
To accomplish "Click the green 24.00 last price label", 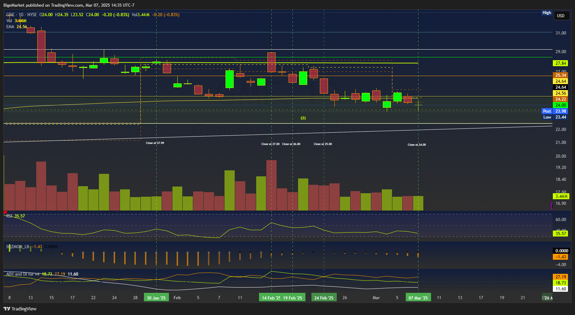I will point(561,105).
